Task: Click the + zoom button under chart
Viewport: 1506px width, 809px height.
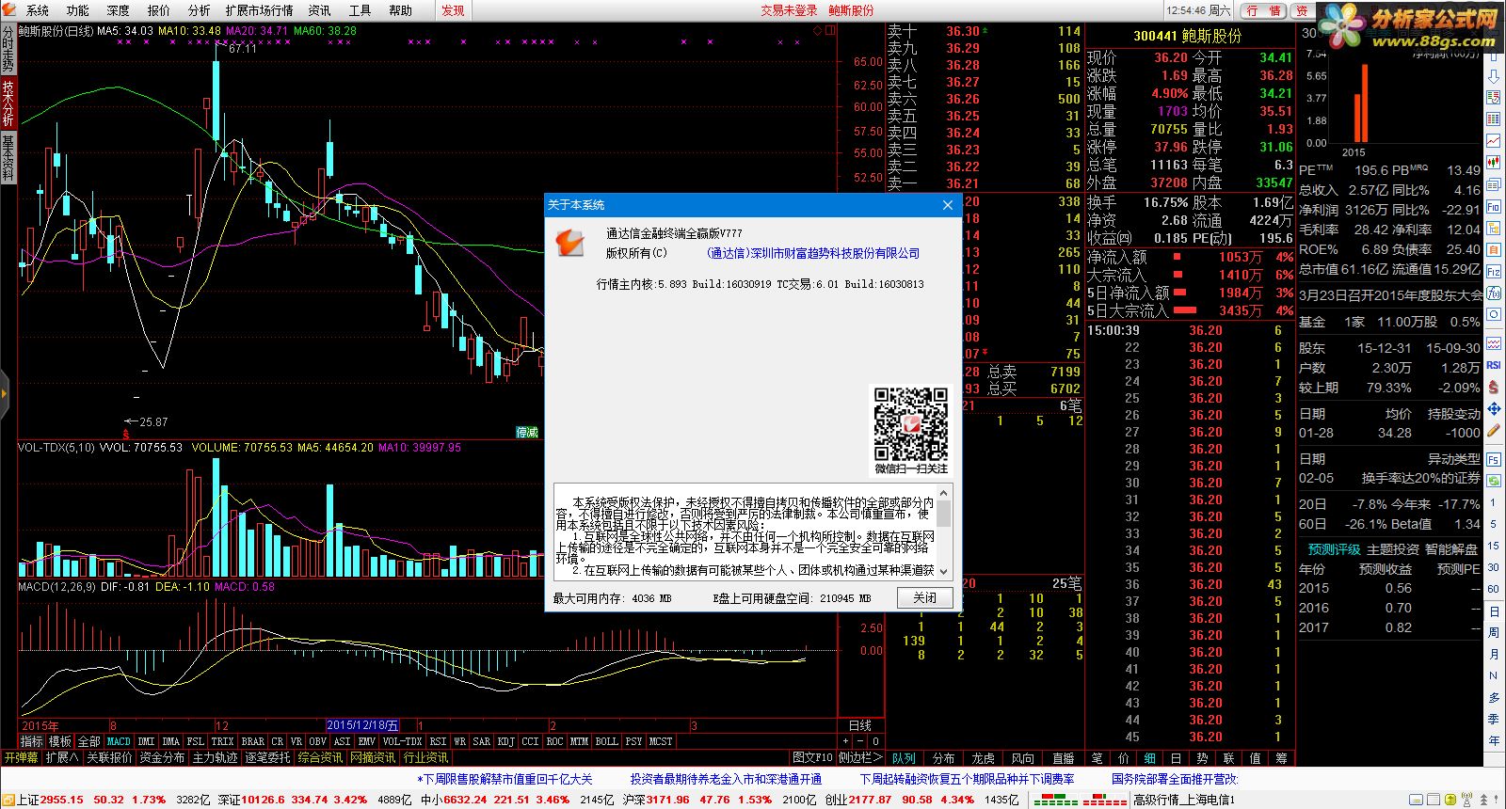Action: coord(845,741)
